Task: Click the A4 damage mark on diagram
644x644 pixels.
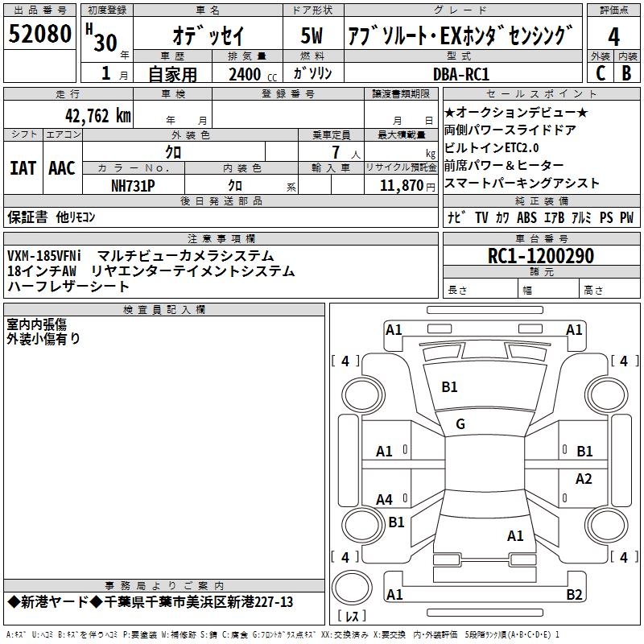Action: point(385,500)
